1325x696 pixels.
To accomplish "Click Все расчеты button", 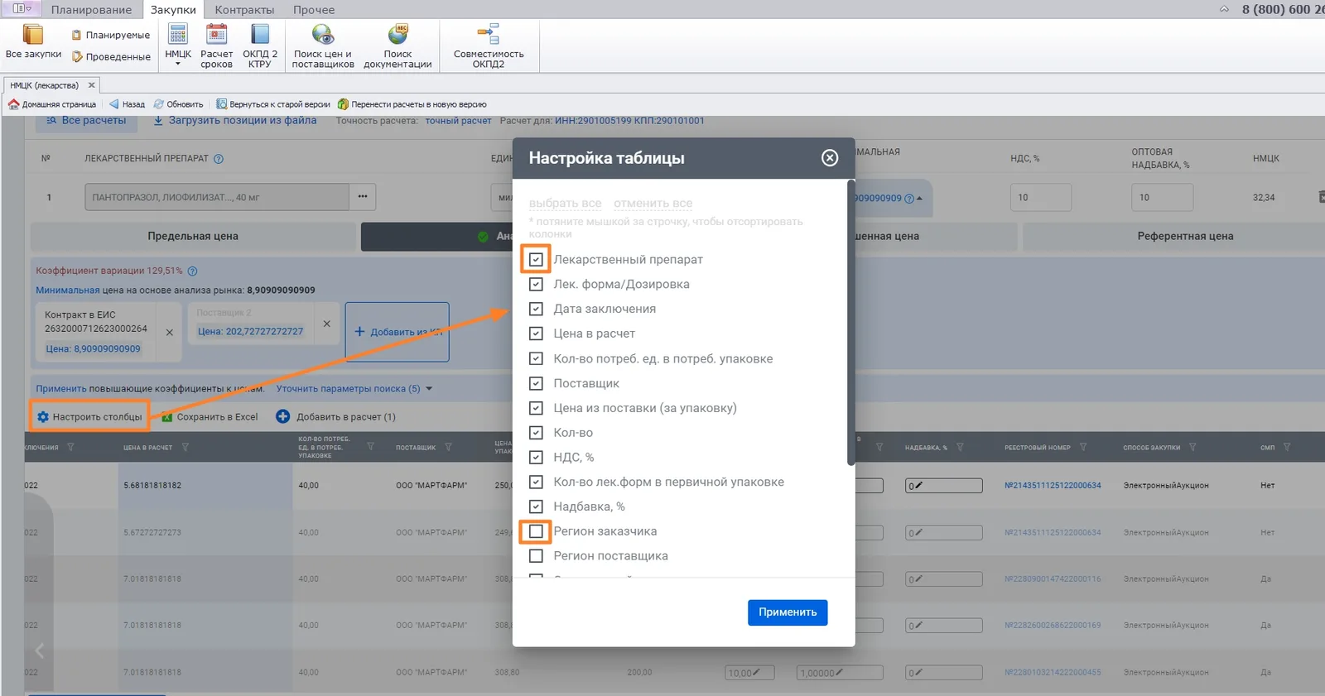I will 86,121.
